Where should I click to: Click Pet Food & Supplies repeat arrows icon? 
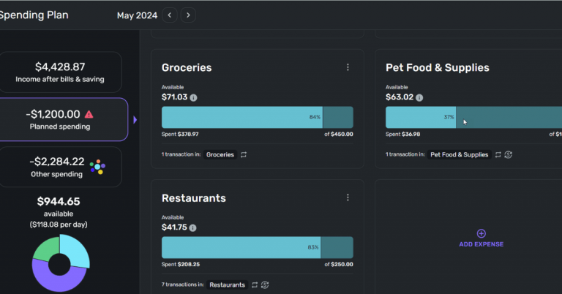coord(498,155)
